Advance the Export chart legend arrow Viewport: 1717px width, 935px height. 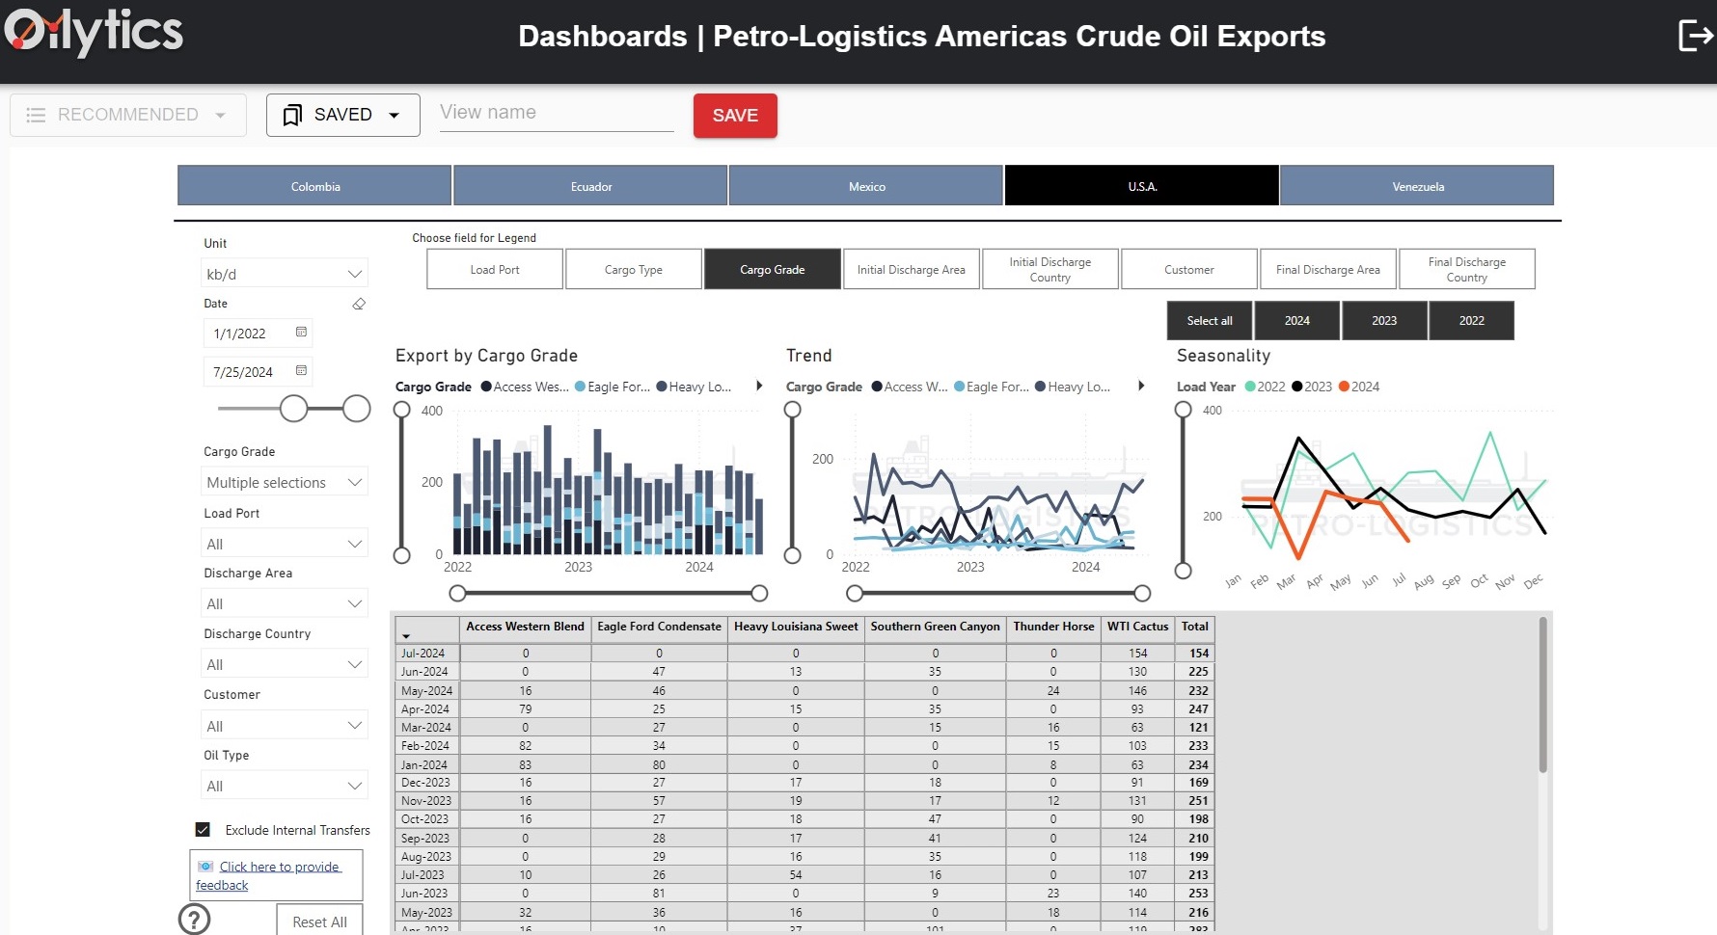click(759, 386)
